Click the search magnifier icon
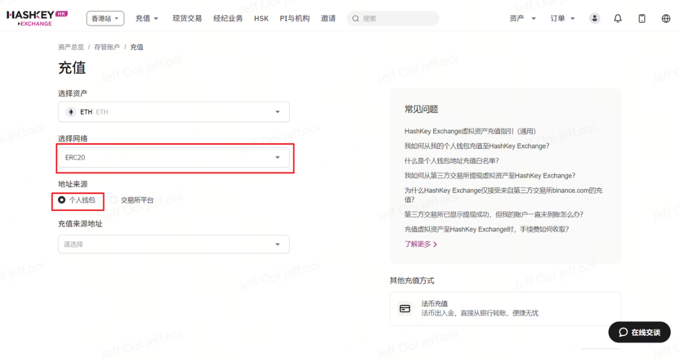 pyautogui.click(x=355, y=18)
